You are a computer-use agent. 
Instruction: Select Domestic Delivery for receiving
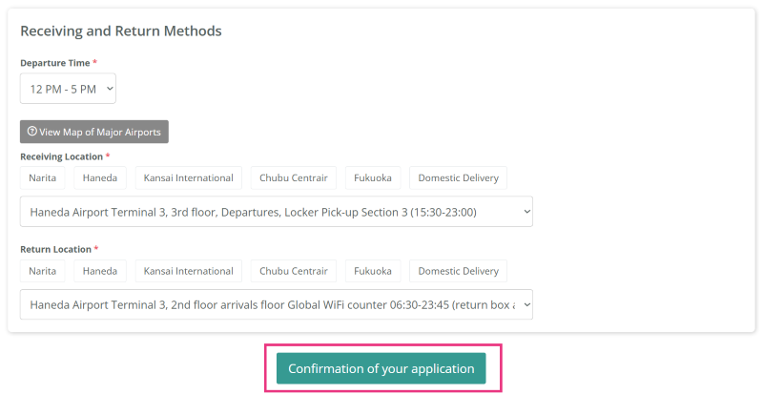click(x=459, y=177)
